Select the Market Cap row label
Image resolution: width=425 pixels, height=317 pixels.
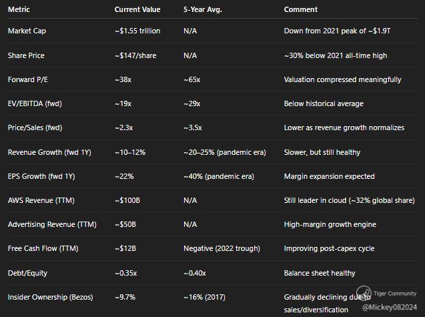pos(27,31)
